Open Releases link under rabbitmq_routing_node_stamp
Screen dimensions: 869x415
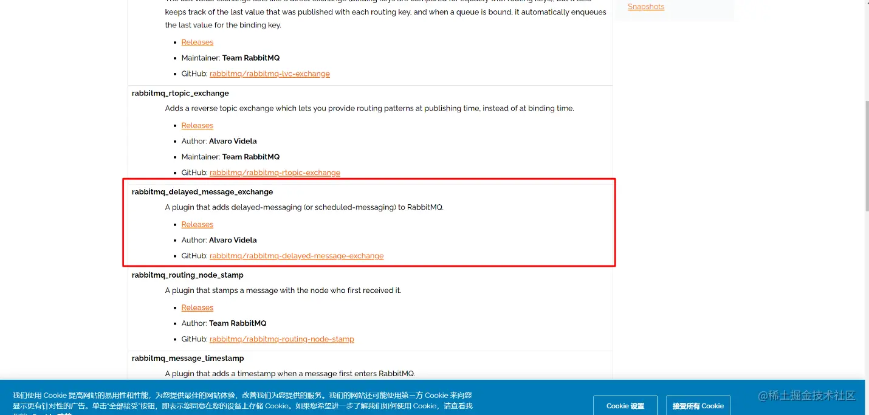(x=197, y=307)
